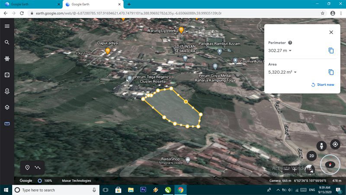Open Projects pin icon in sidebar
The width and height of the screenshot is (346, 195).
click(7, 91)
